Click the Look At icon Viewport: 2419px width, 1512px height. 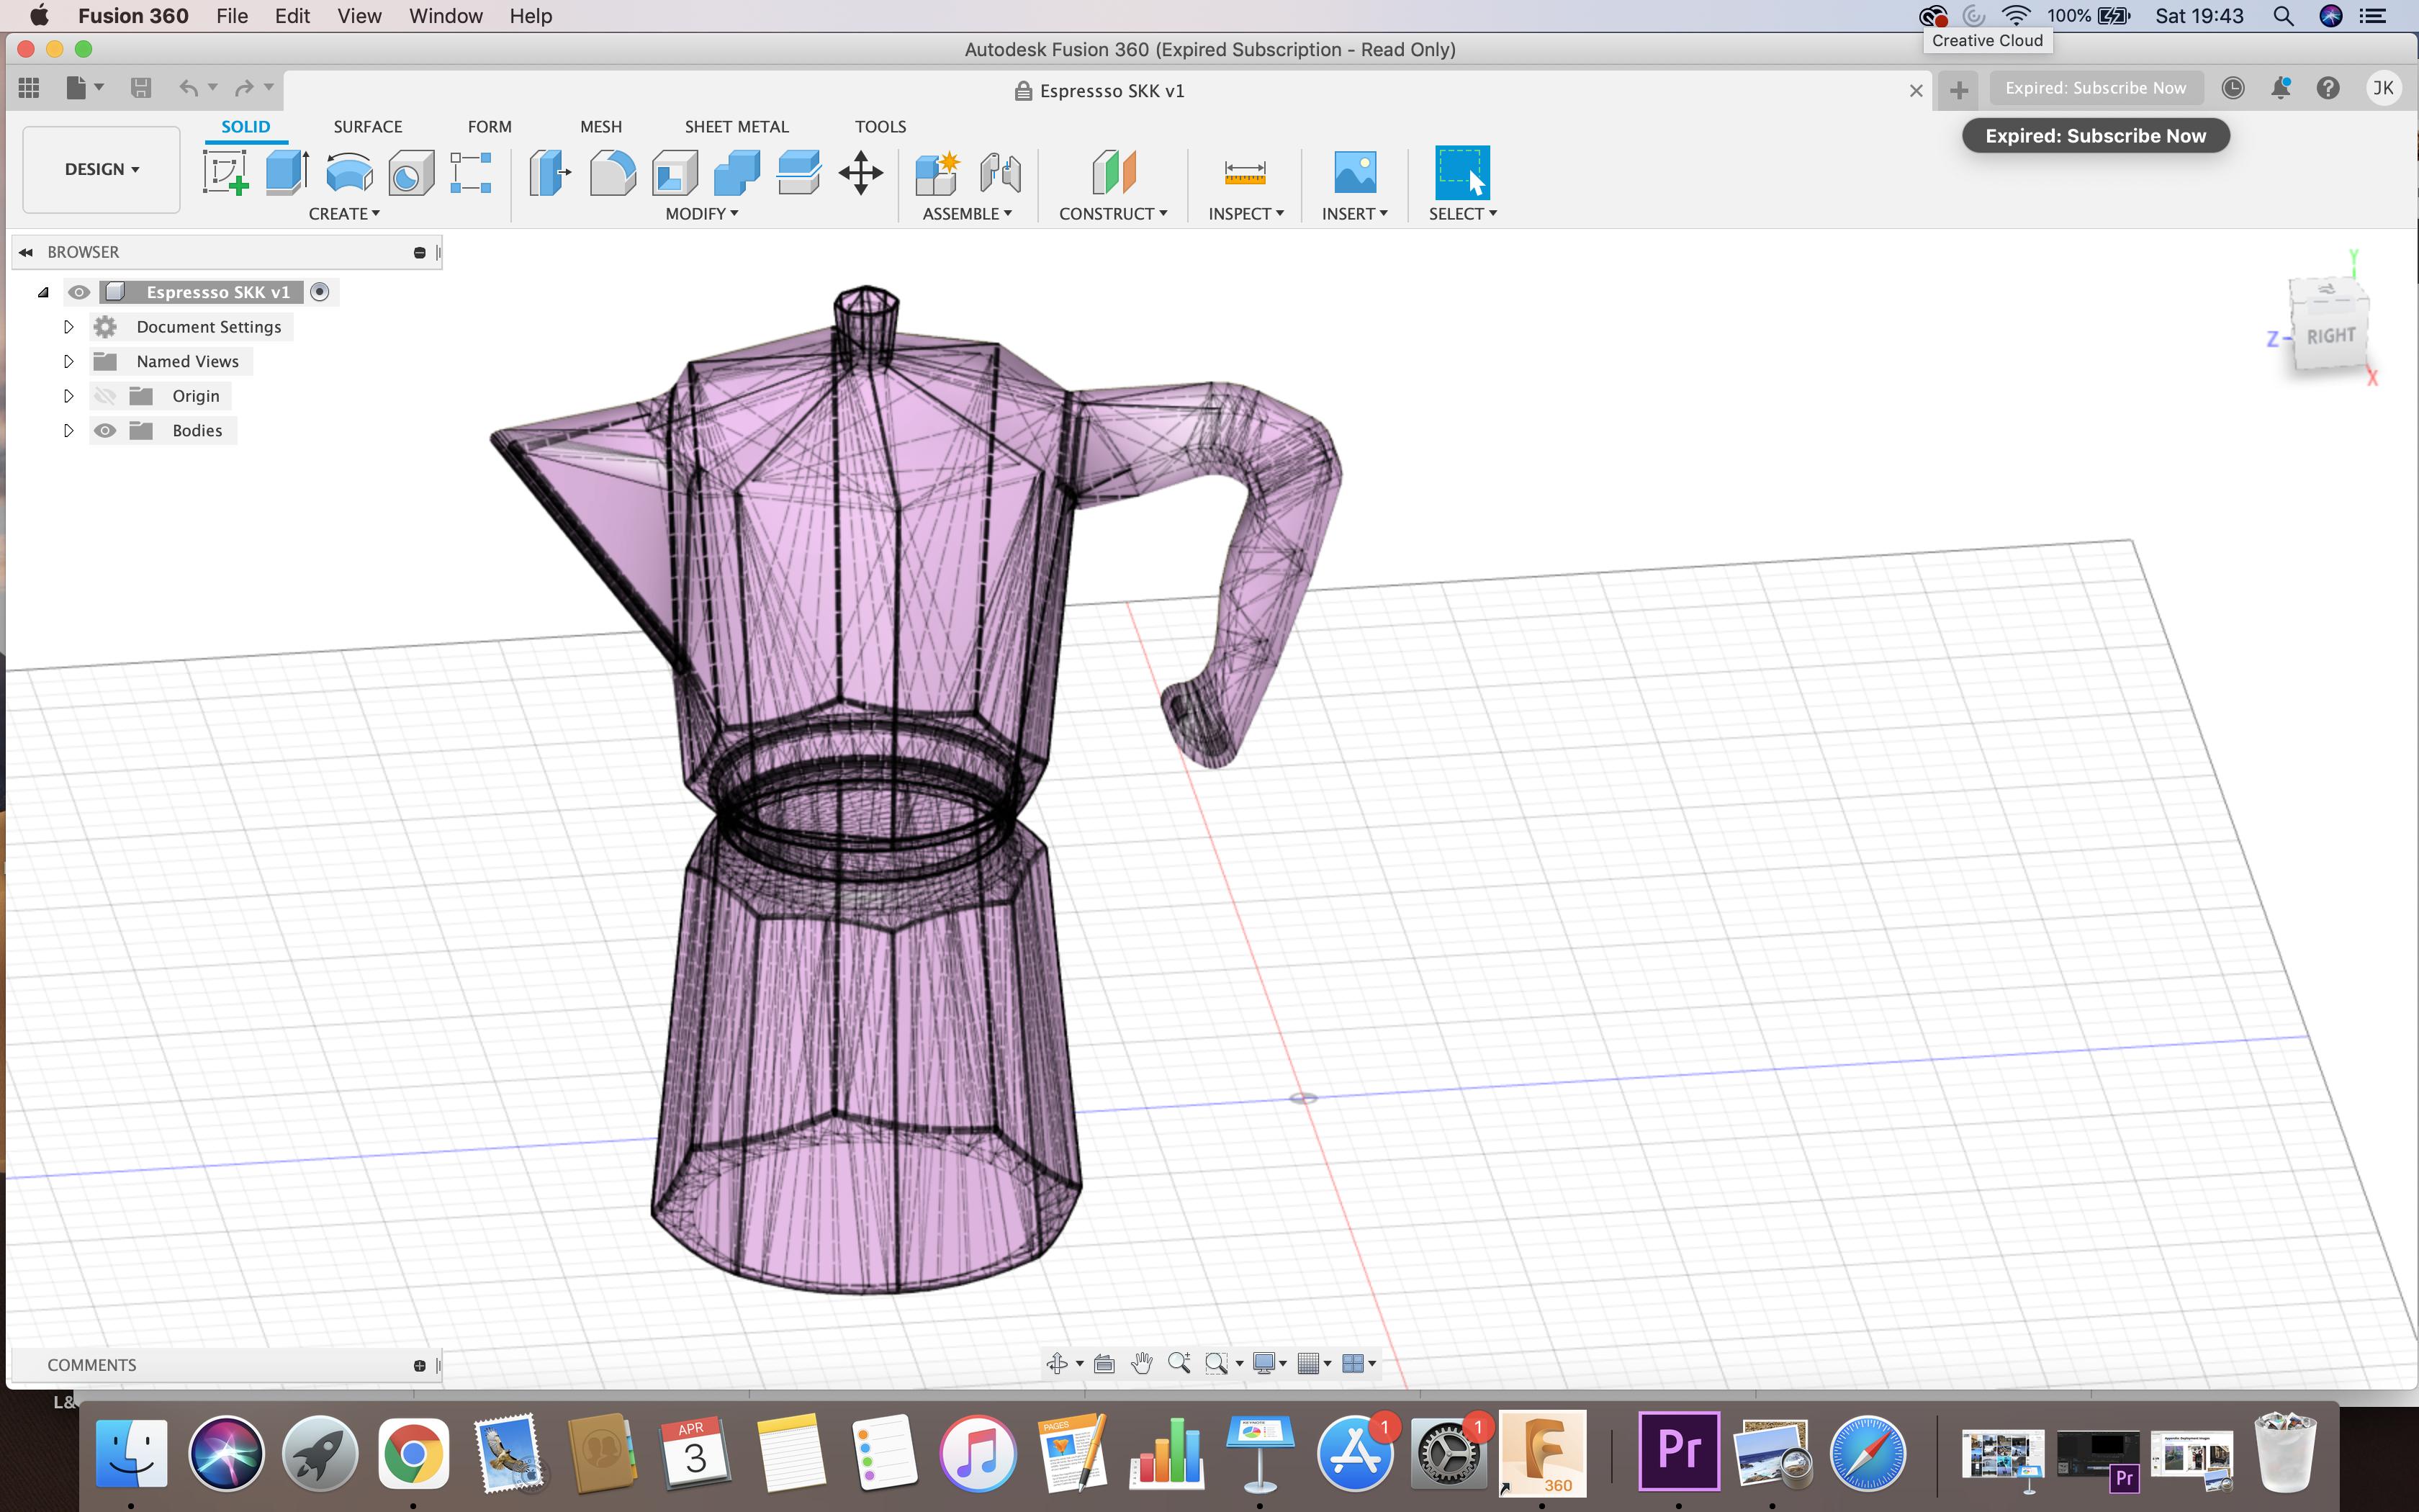[x=1104, y=1363]
